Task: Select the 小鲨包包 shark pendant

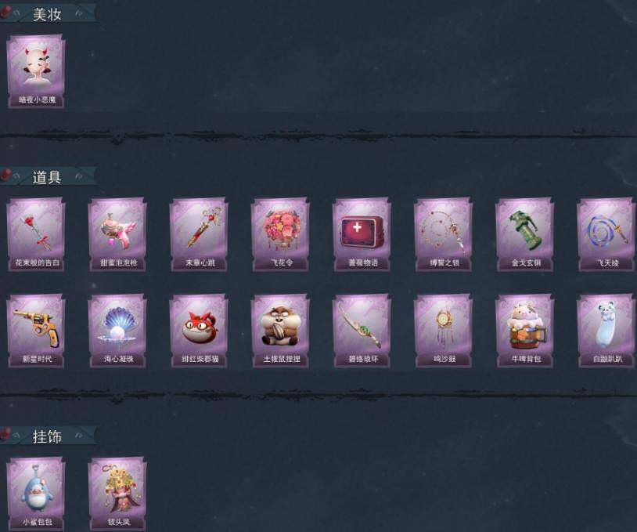Action: tap(36, 494)
